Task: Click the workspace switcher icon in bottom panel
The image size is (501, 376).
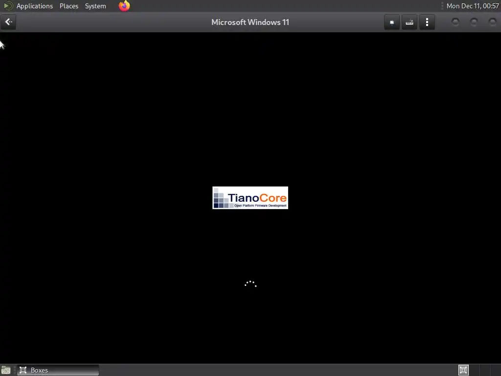Action: (x=463, y=370)
